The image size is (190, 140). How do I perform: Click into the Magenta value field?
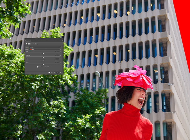pyautogui.click(x=57, y=55)
